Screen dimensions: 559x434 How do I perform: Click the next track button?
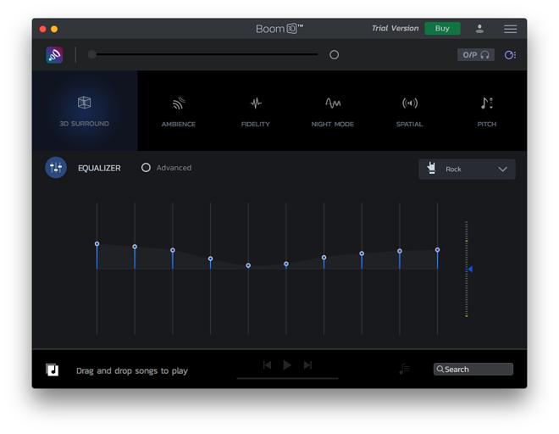pos(307,364)
